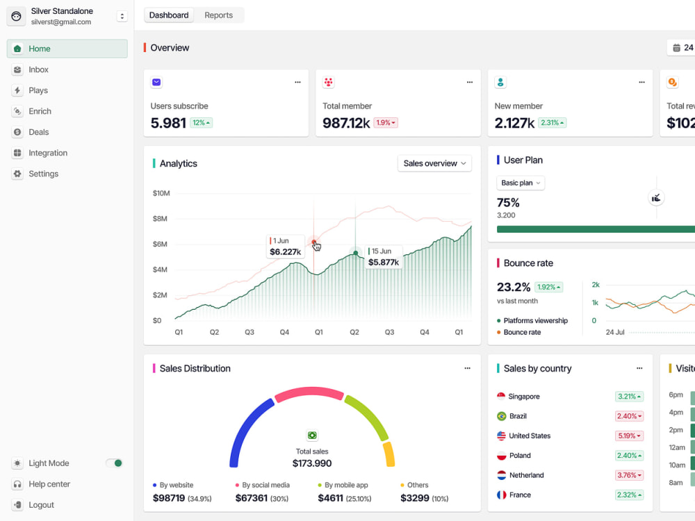Click the 2.31% new member badge
The width and height of the screenshot is (695, 521).
pos(553,123)
